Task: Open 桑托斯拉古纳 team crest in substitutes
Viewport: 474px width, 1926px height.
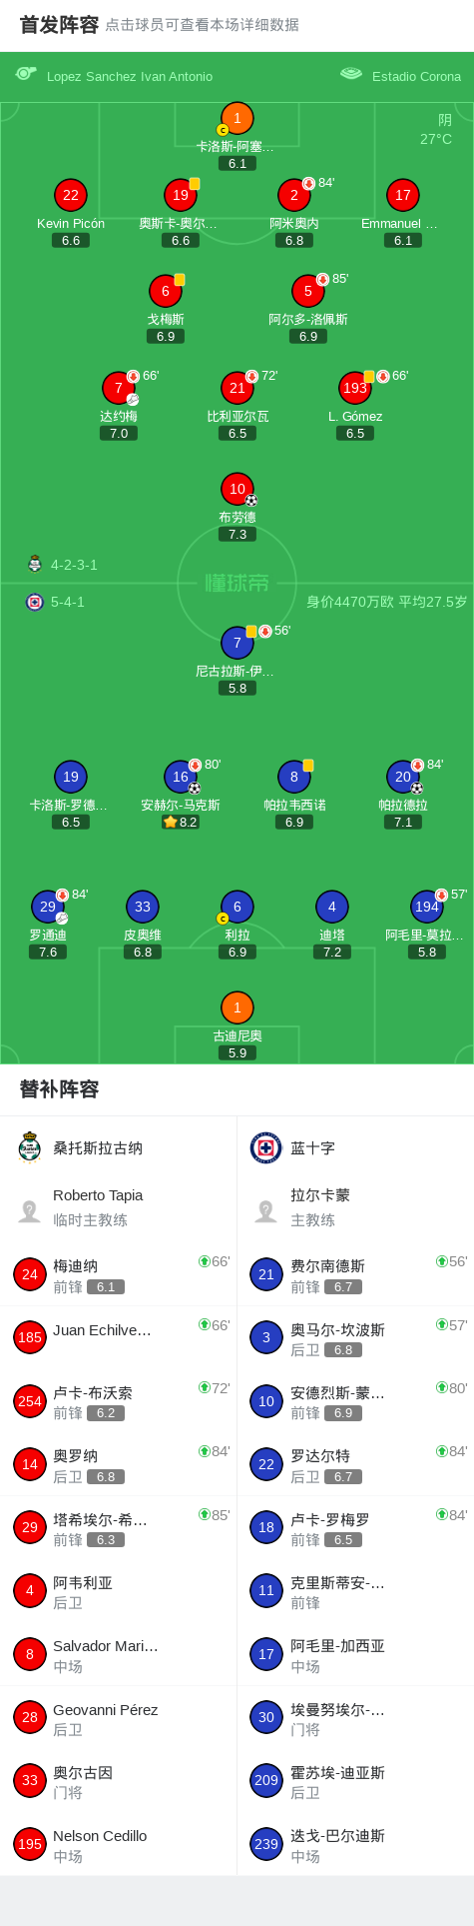Action: (x=29, y=1147)
